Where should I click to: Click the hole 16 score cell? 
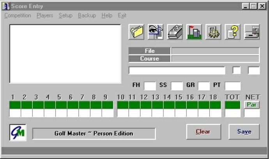click(192, 113)
